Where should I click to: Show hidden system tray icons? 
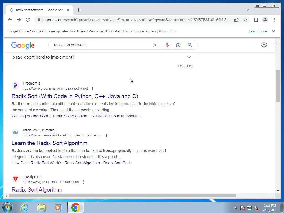click(236, 208)
